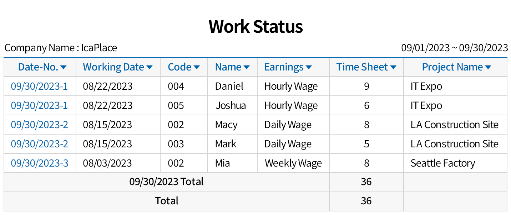Click the Weekly Wage earnings cell

coord(293,163)
